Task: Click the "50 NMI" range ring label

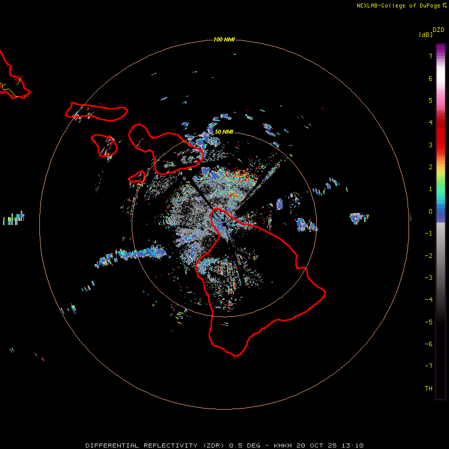Action: pyautogui.click(x=224, y=132)
